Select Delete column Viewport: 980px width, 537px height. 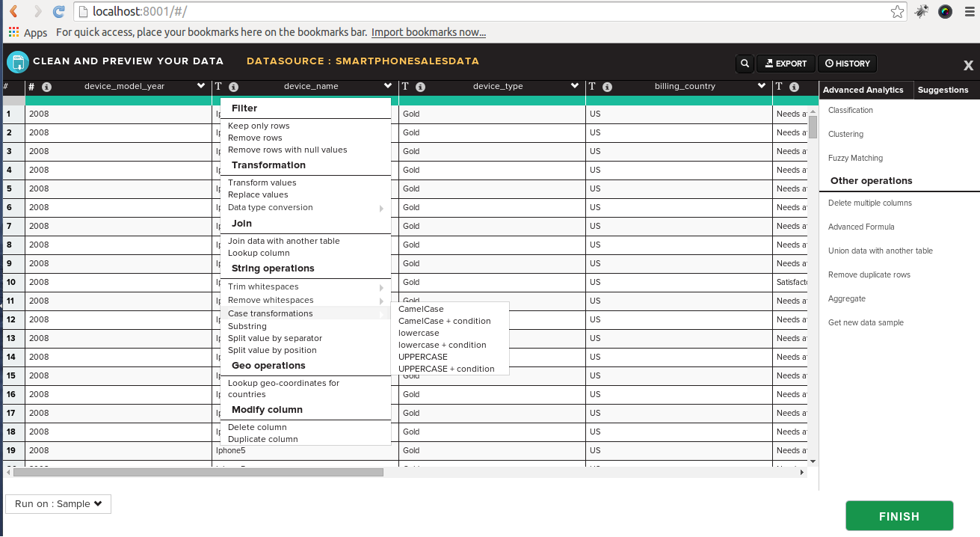click(x=257, y=427)
